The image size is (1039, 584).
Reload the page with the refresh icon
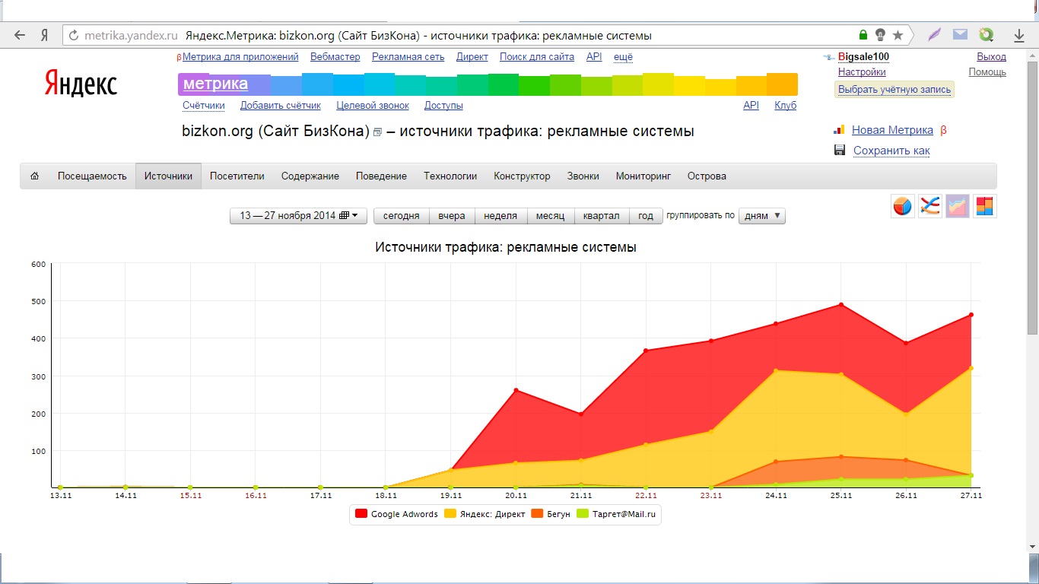pyautogui.click(x=74, y=35)
